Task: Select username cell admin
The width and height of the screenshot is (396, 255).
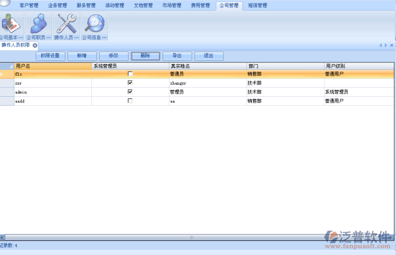Action: [53, 92]
